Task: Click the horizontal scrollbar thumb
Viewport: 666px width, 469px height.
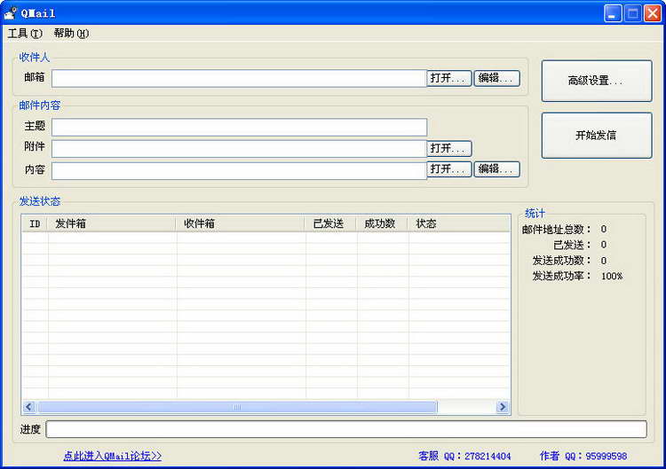Action: [237, 407]
